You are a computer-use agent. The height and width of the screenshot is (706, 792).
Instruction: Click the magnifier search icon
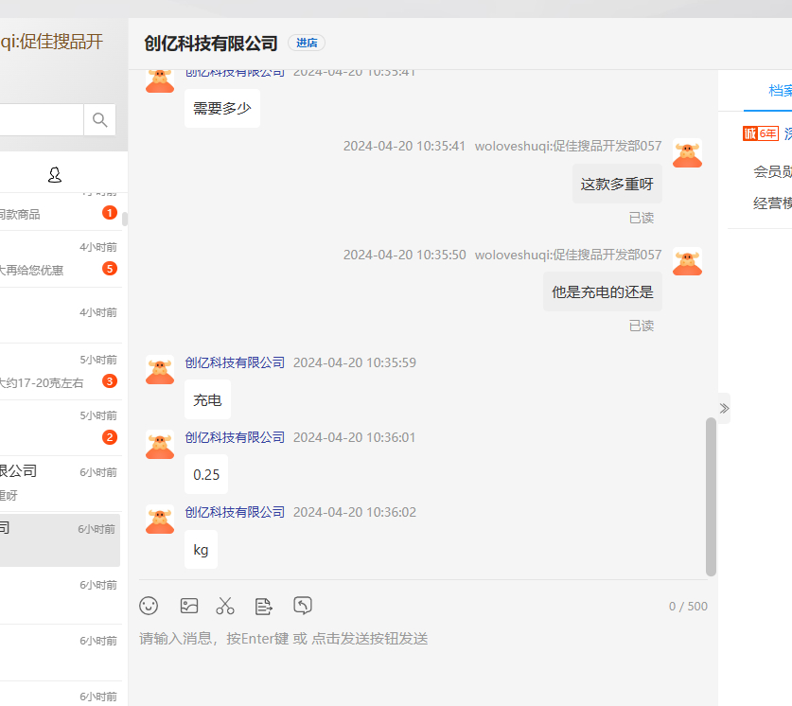coord(99,120)
